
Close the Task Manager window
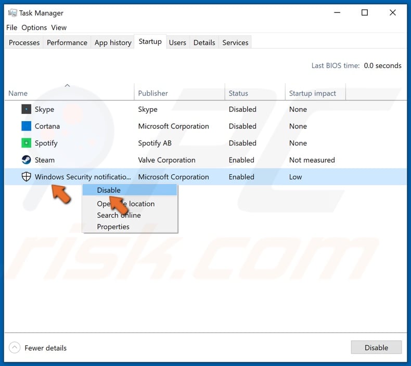[x=393, y=12]
